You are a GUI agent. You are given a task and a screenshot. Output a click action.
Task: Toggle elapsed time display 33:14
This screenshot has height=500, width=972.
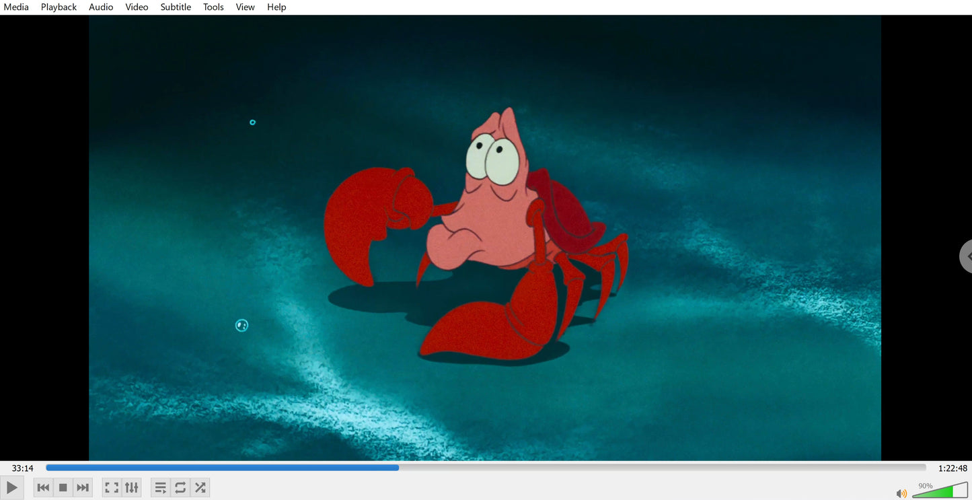point(22,468)
